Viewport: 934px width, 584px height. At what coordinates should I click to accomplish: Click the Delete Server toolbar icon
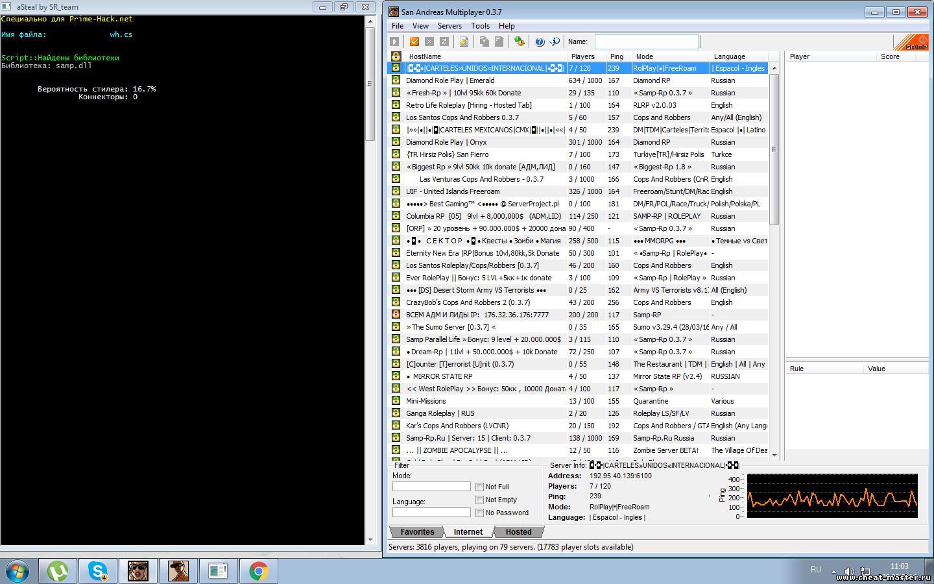[x=429, y=42]
